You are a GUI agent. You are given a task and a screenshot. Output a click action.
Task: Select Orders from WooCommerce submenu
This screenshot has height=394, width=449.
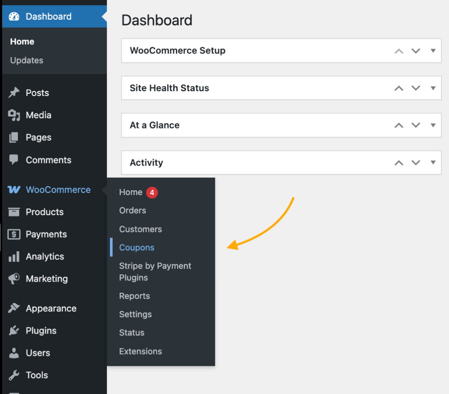point(132,211)
